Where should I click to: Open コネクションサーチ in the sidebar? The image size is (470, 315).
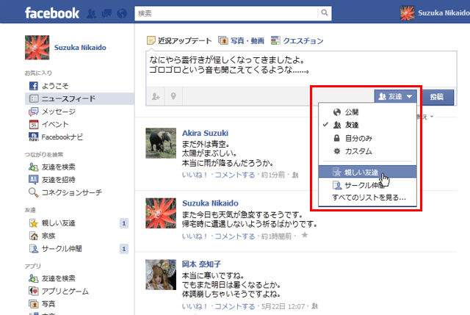[x=65, y=192]
